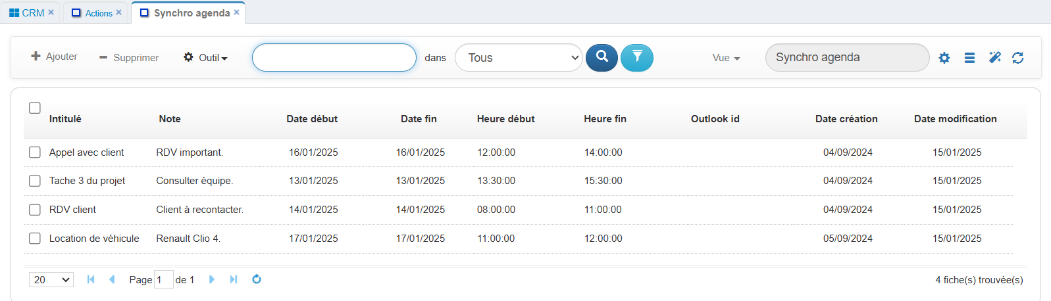This screenshot has width=1051, height=301.
Task: Click the sync arrows icon in toolbar
Action: pyautogui.click(x=1017, y=58)
